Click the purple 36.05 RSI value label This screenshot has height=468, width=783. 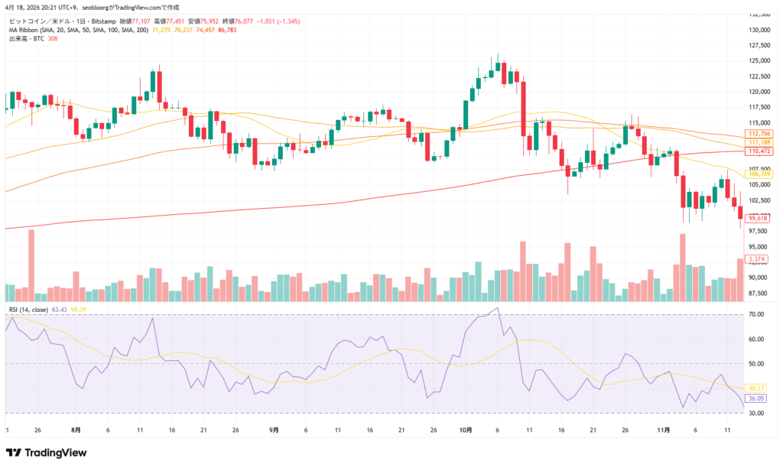pos(757,398)
